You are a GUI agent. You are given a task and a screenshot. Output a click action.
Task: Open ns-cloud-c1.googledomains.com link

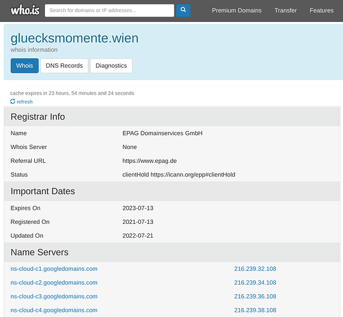click(x=54, y=269)
